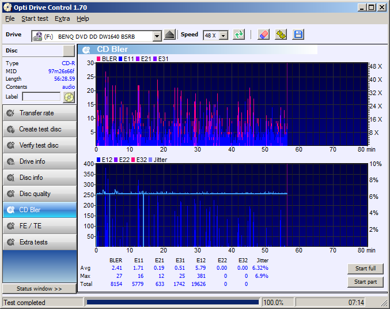Eject the disc with the eject icon

click(x=170, y=35)
